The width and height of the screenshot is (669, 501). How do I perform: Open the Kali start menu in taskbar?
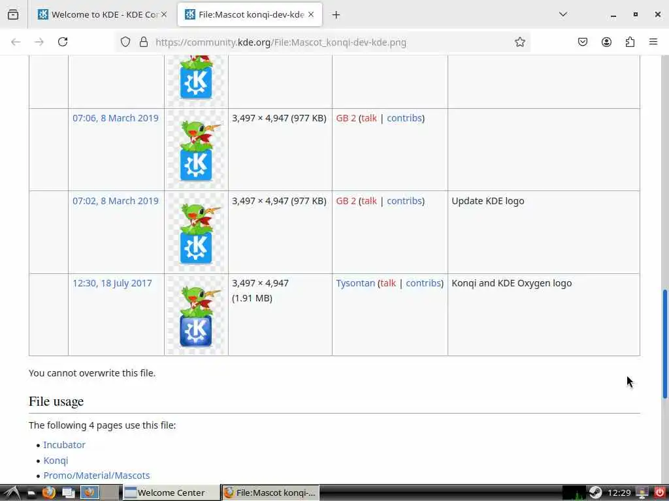pos(11,493)
